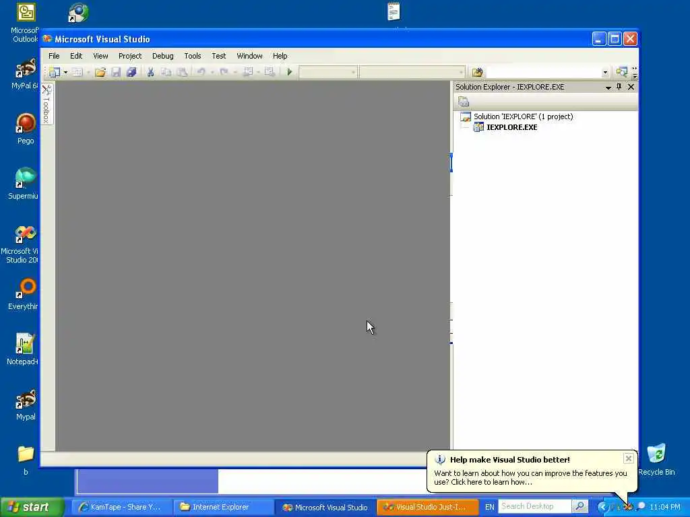The image size is (690, 517).
Task: Click the Solution Explorer Properties icon
Action: click(464, 102)
